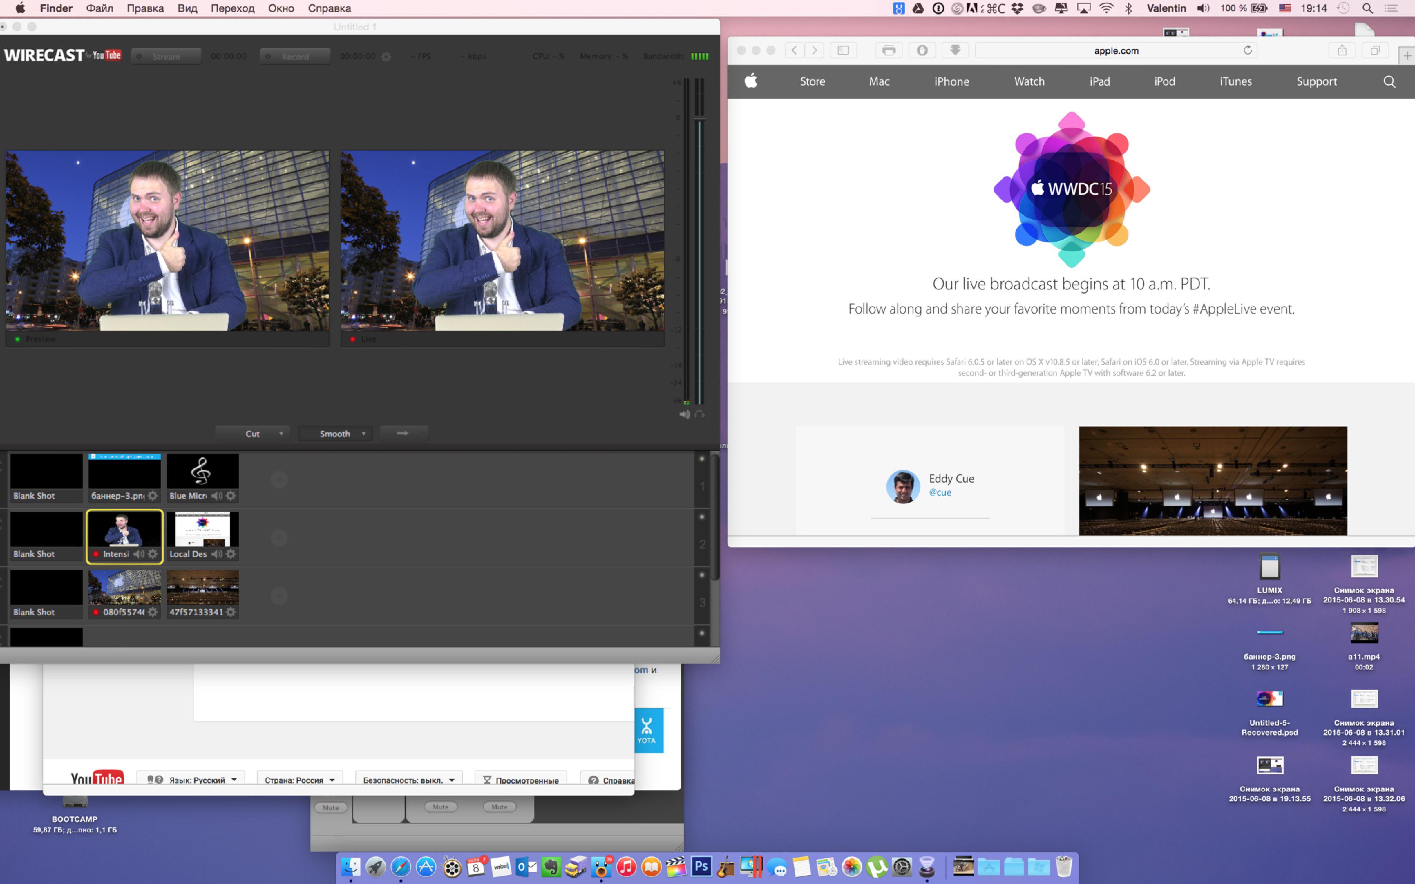Open the Окно menu
This screenshot has width=1415, height=884.
coord(281,8)
